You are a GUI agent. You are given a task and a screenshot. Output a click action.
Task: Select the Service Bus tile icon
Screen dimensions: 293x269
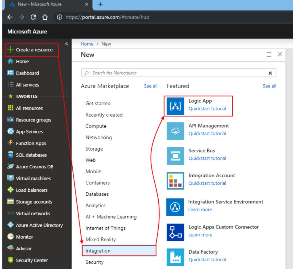tap(175, 156)
